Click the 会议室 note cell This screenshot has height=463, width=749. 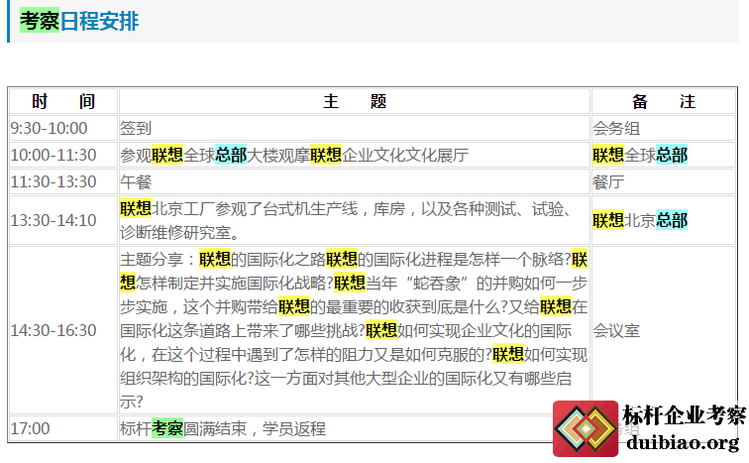(x=664, y=330)
